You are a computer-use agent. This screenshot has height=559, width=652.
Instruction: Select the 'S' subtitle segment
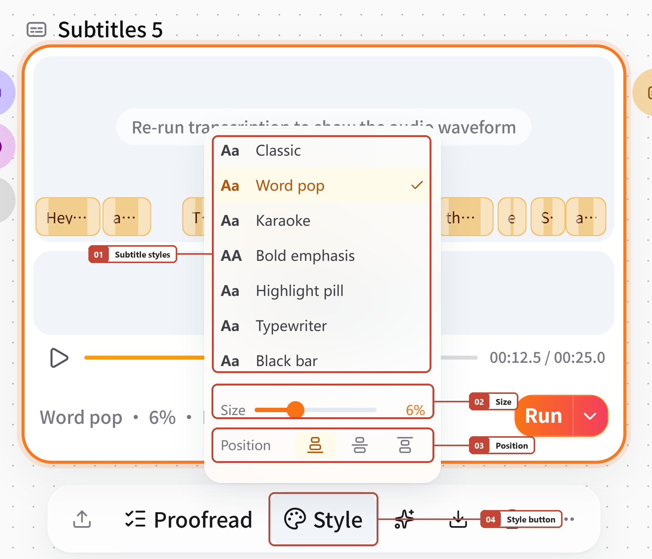(x=548, y=217)
